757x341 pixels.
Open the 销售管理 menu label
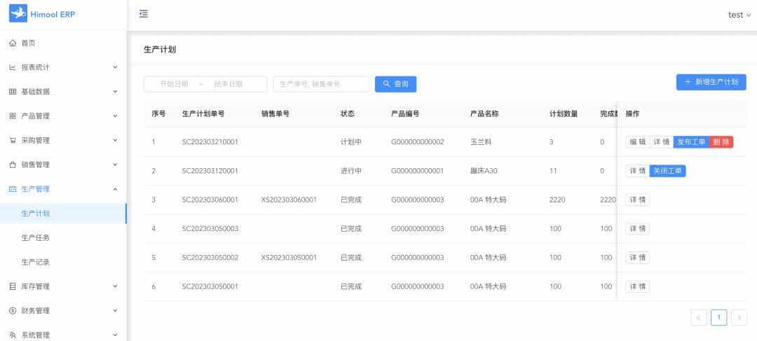(x=35, y=165)
